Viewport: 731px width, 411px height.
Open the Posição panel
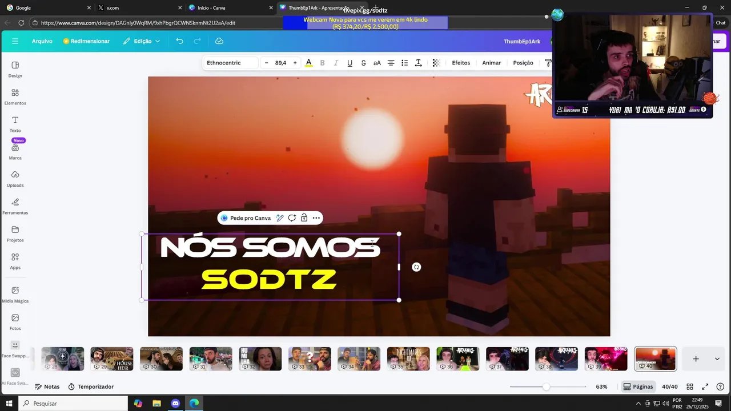click(523, 63)
